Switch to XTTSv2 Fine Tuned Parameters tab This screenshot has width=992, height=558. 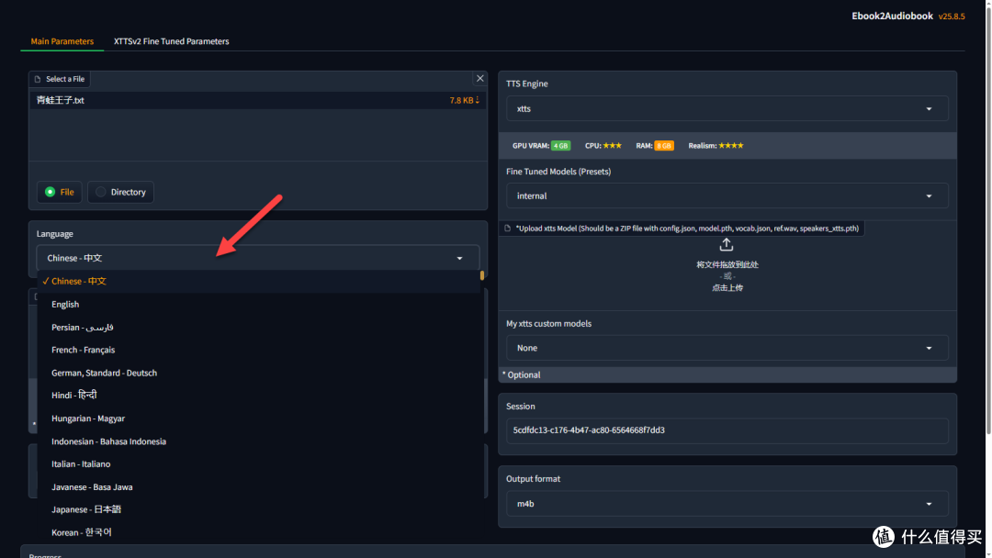tap(171, 41)
